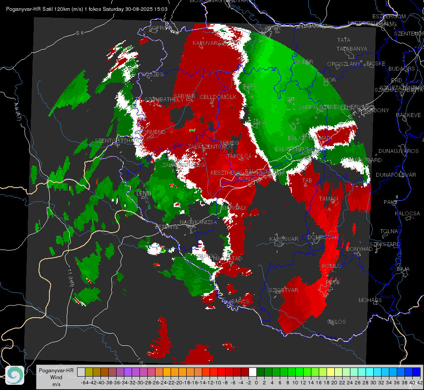This screenshot has width=424, height=390.
Task: Click the OROSZLÁNY city label
Action: coord(344,64)
